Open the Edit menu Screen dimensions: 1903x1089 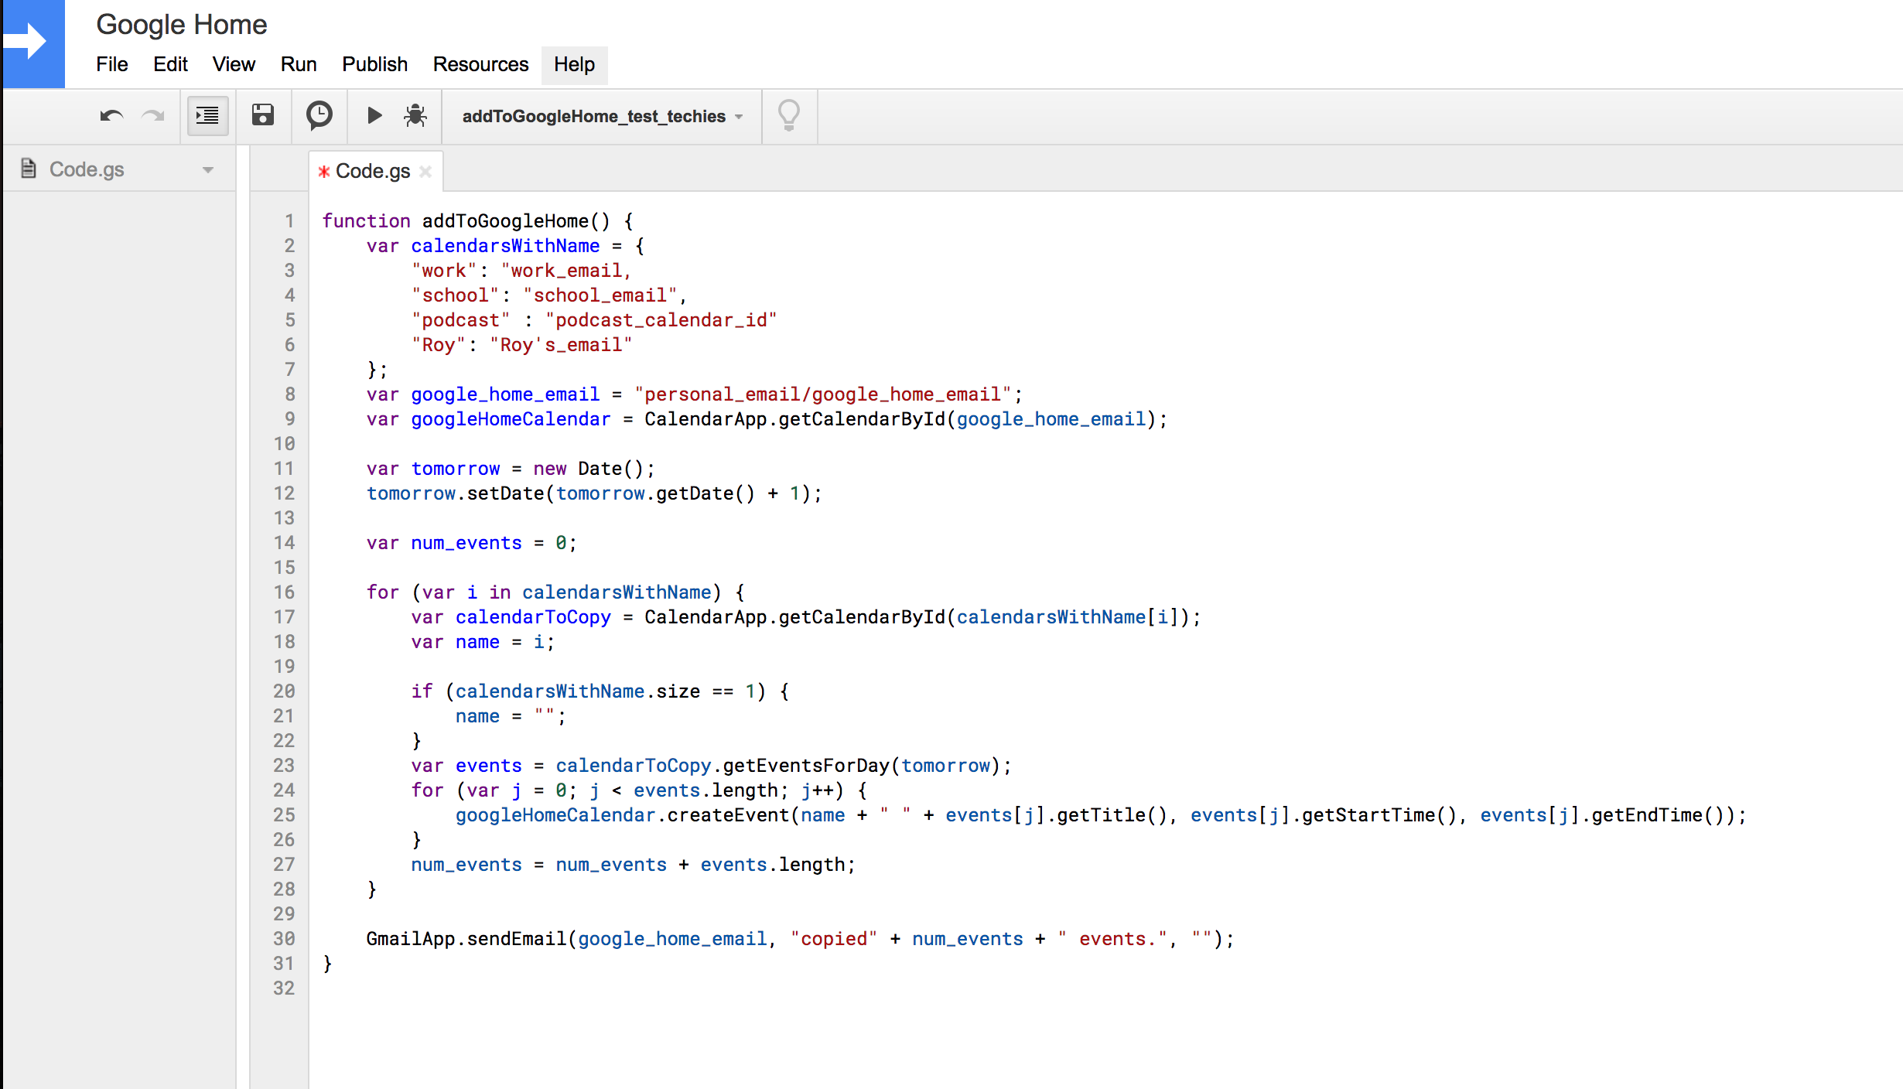click(170, 64)
